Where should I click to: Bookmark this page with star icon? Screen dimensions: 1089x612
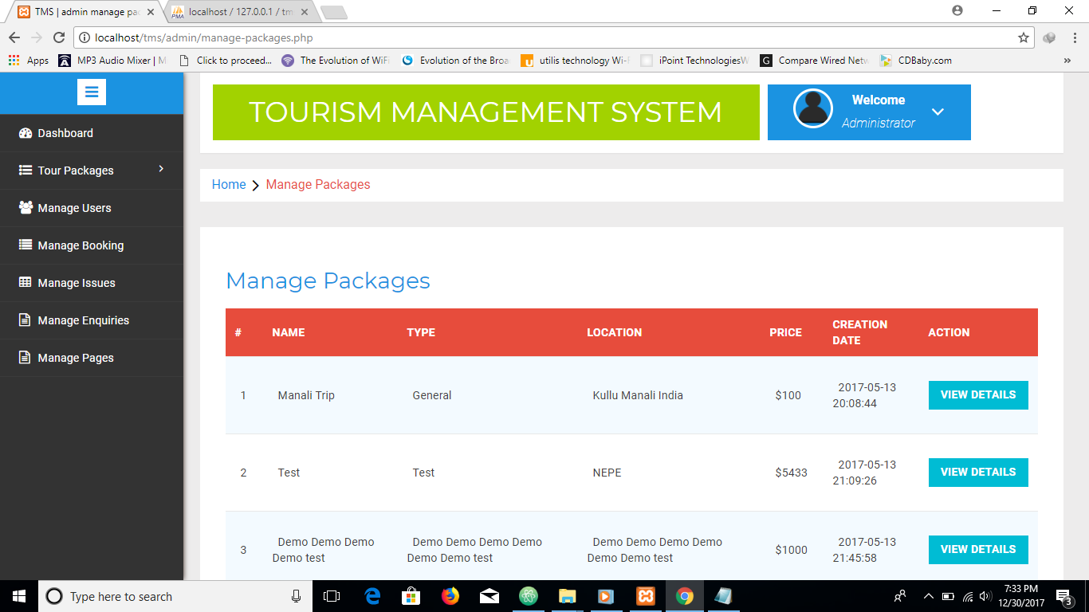click(x=1024, y=37)
